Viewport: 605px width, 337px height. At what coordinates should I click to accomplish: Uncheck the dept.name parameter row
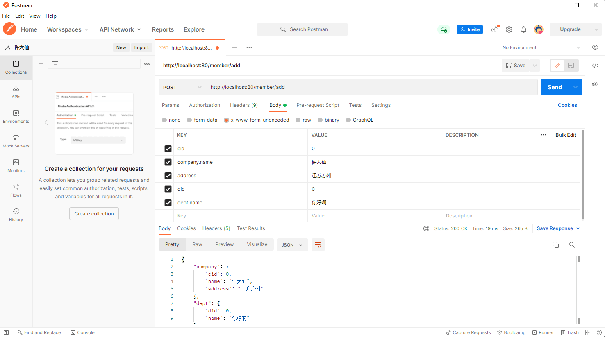pos(168,203)
